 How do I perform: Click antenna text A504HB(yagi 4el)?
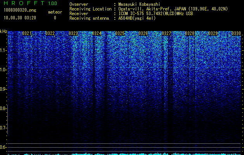[137, 18]
